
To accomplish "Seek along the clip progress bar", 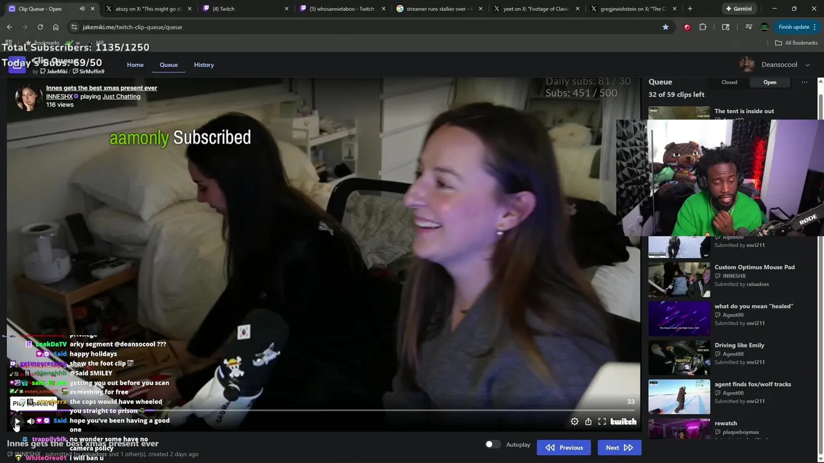I will (x=323, y=410).
